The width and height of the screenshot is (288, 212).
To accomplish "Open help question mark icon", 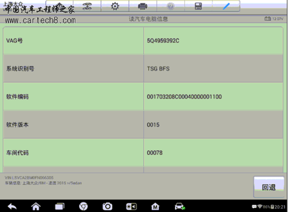I will pyautogui.click(x=171, y=6).
